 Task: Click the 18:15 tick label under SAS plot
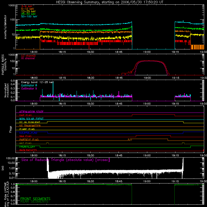point(62,181)
